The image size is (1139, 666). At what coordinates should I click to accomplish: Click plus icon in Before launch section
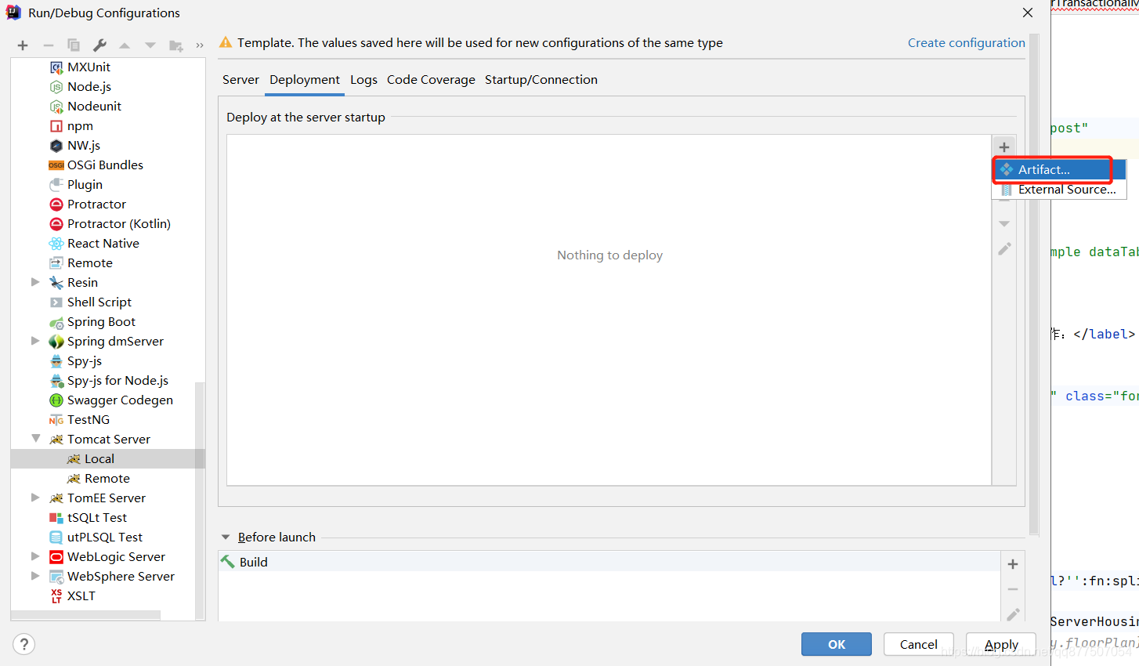click(x=1013, y=564)
